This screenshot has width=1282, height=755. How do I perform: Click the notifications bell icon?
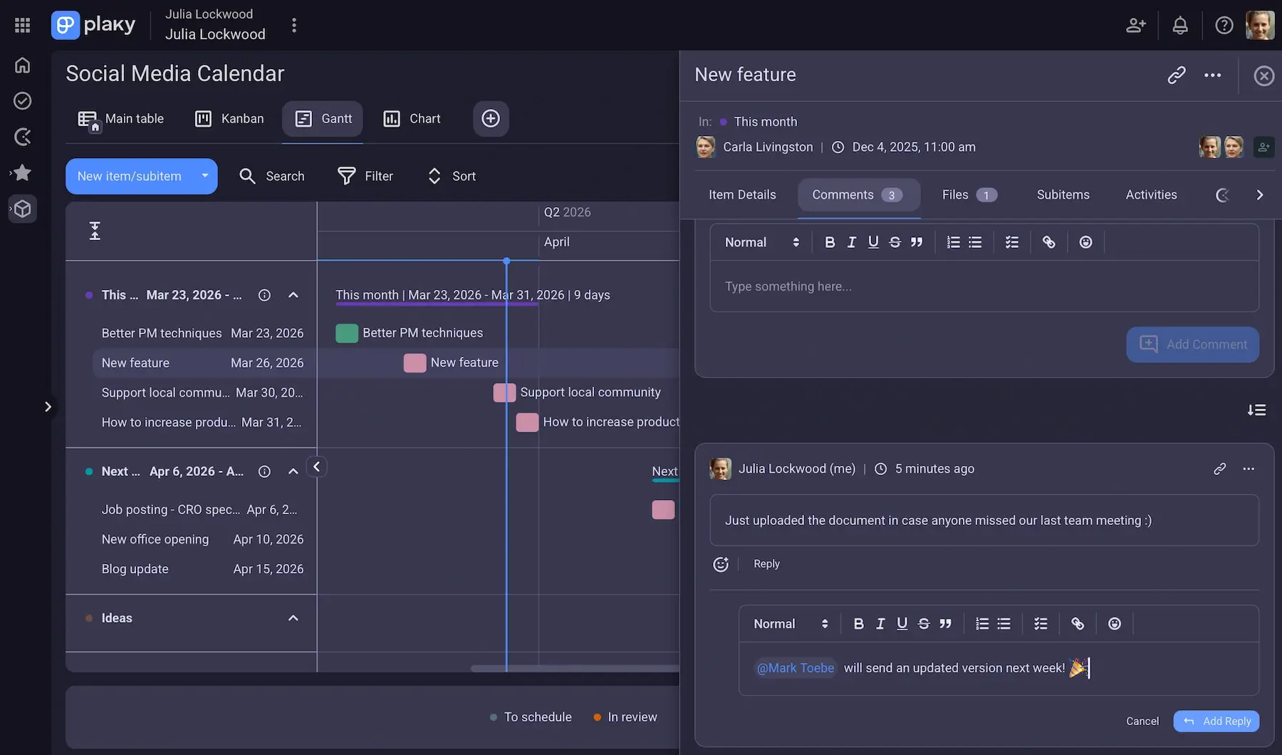1180,25
